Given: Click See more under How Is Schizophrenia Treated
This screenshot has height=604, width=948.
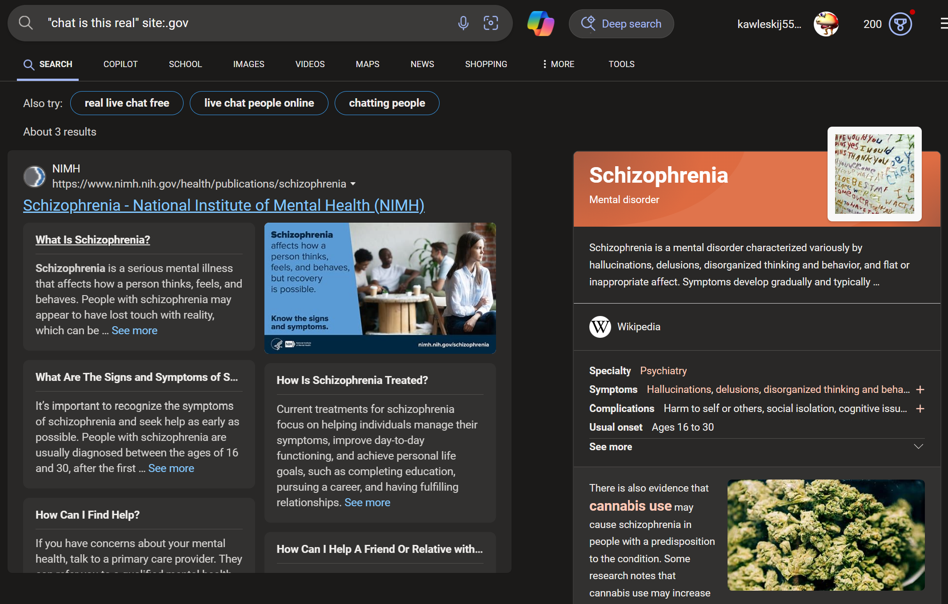Looking at the screenshot, I should click(367, 503).
